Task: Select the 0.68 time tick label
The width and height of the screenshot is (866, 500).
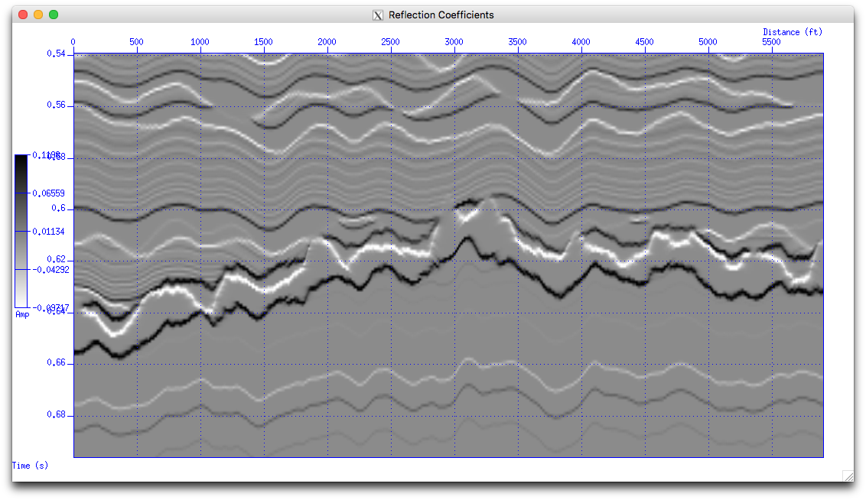Action: (54, 414)
